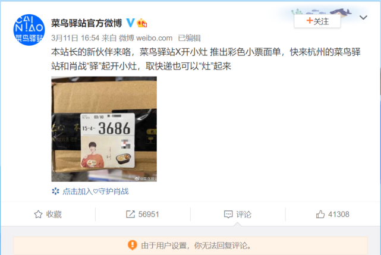This screenshot has height=255, width=381.
Task: Open the 点击加入♡守护肖战 super-topic link
Action: coord(96,191)
